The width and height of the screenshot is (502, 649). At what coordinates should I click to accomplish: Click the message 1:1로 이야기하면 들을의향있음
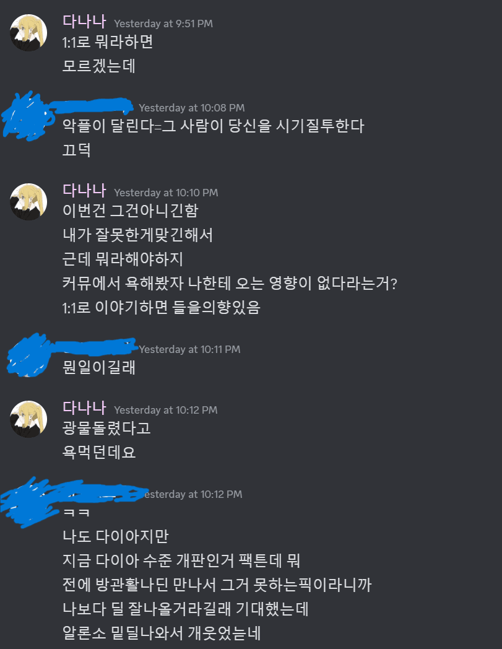click(x=162, y=307)
